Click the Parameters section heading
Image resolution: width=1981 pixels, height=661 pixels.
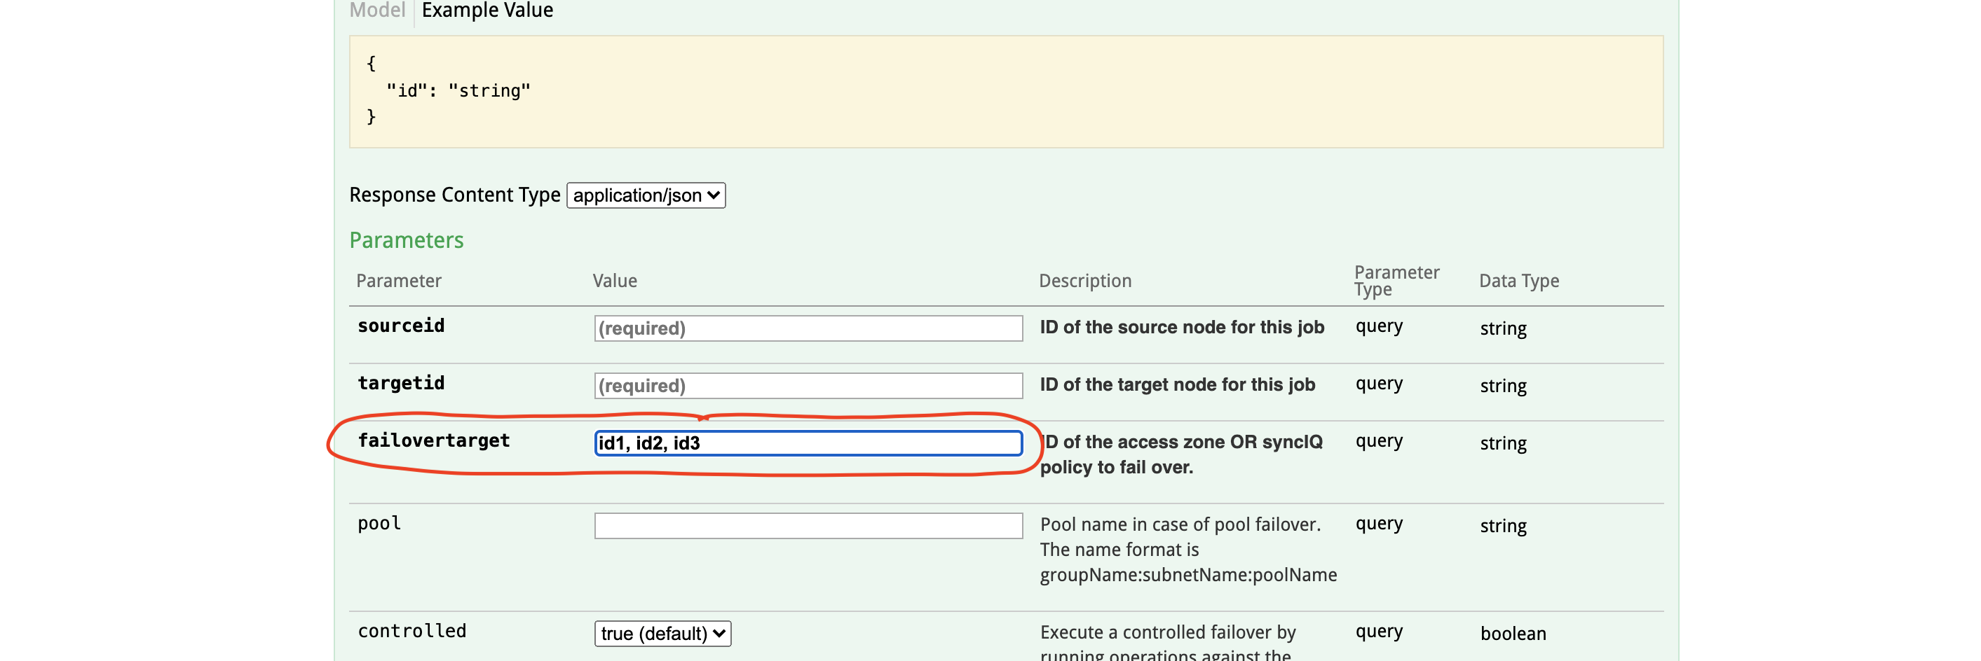point(406,239)
